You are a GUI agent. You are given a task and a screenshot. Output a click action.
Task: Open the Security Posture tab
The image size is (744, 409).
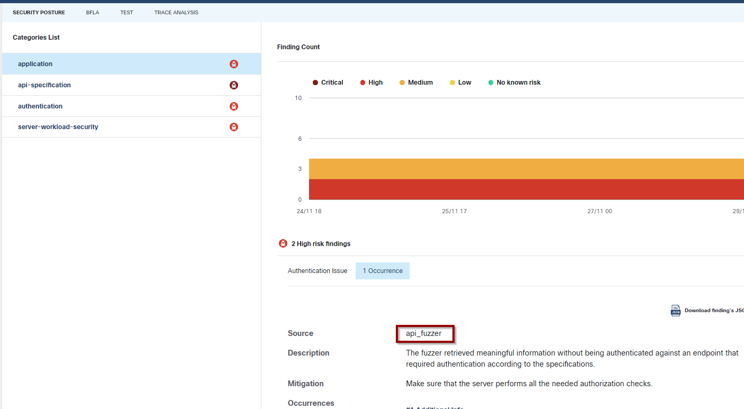39,12
